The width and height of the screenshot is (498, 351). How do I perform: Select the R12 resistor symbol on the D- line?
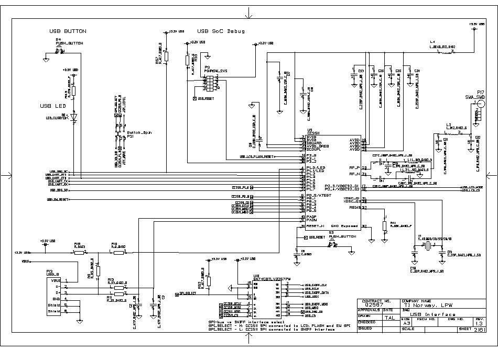coord(118,288)
